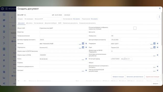Click the Заполнить автоматически button

point(135,77)
